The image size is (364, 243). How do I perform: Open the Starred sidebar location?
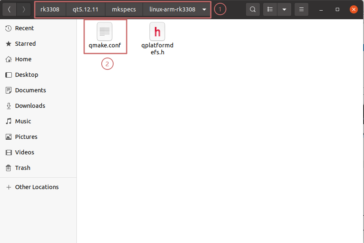[x=25, y=44]
